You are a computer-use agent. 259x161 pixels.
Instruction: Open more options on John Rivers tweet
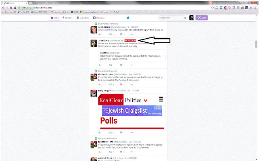click(x=132, y=65)
